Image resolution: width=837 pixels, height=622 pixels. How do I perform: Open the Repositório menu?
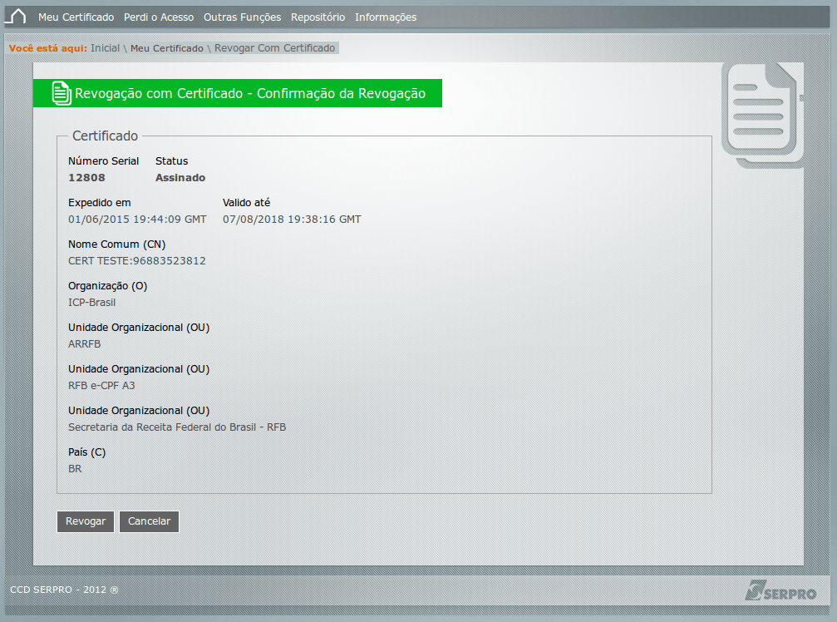pos(318,17)
